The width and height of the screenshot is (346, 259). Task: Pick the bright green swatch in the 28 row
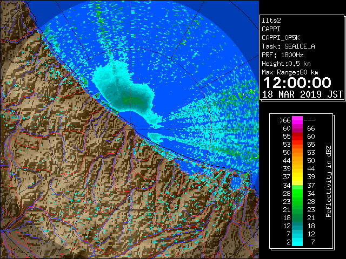(297, 193)
